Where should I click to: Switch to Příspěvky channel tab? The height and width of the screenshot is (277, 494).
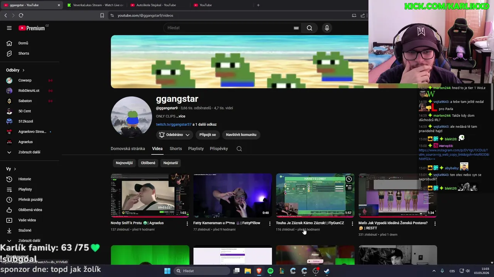[x=219, y=149]
